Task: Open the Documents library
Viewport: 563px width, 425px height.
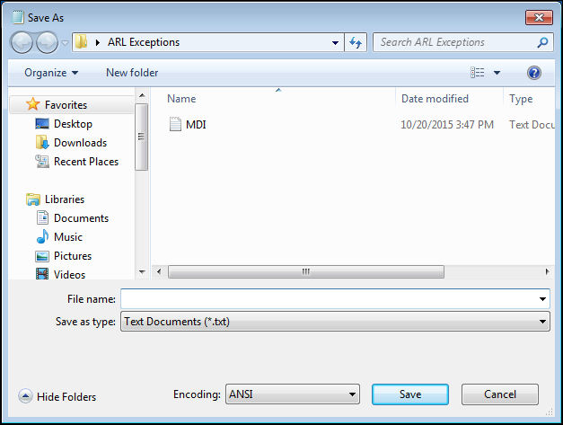Action: tap(81, 218)
